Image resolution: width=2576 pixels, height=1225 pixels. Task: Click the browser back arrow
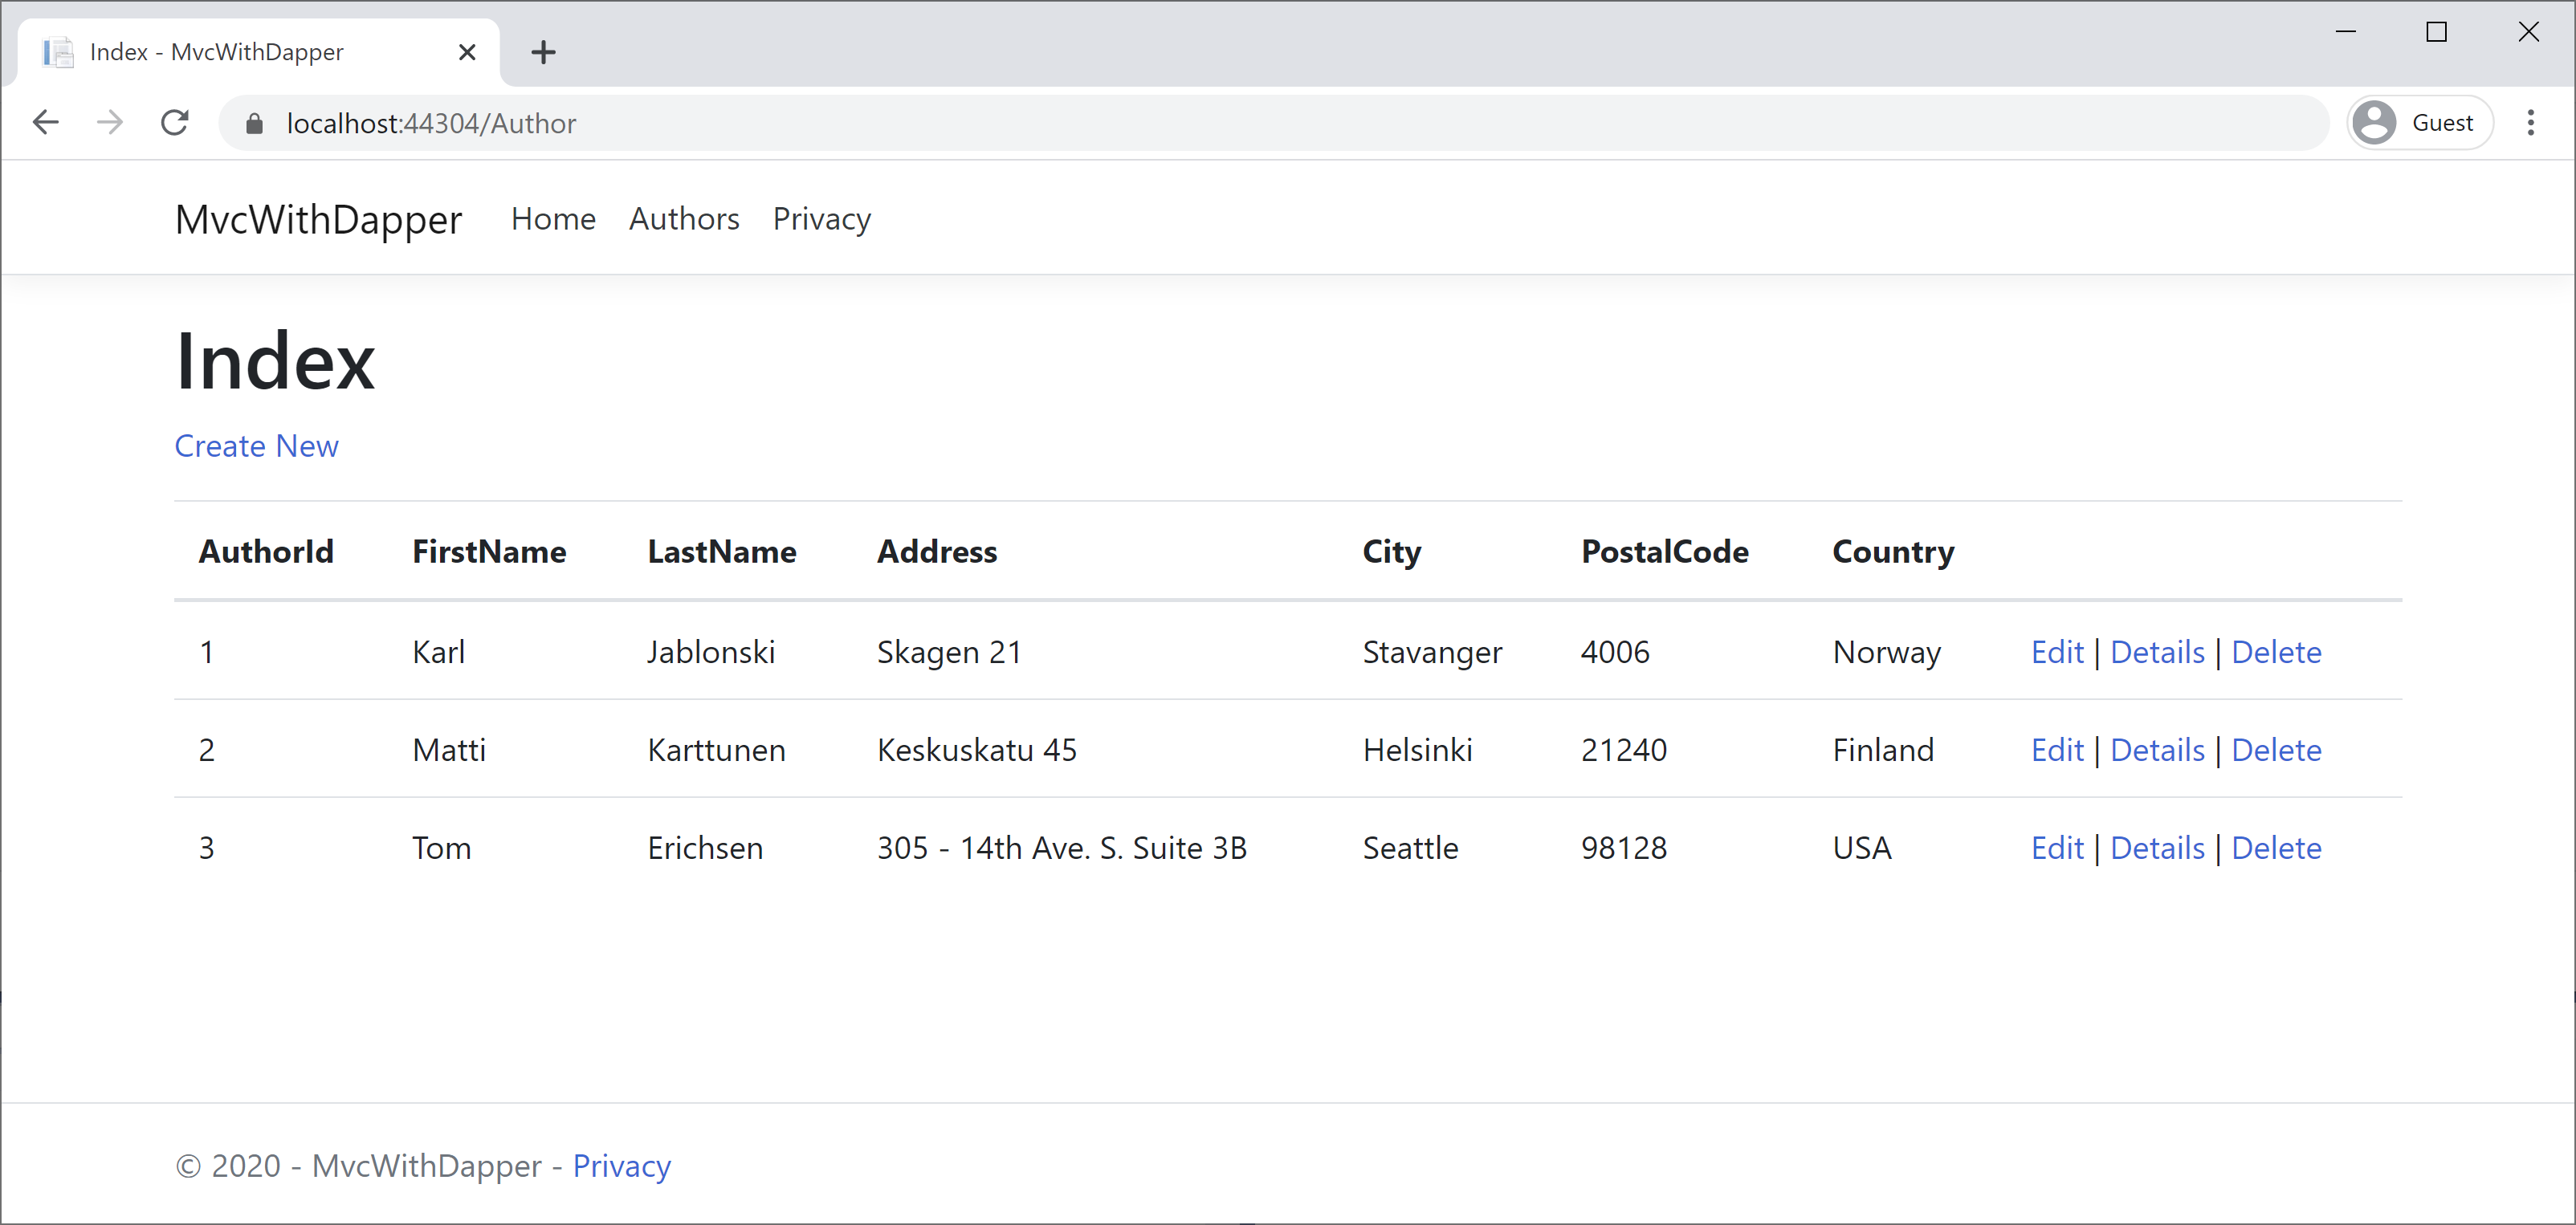(x=46, y=123)
